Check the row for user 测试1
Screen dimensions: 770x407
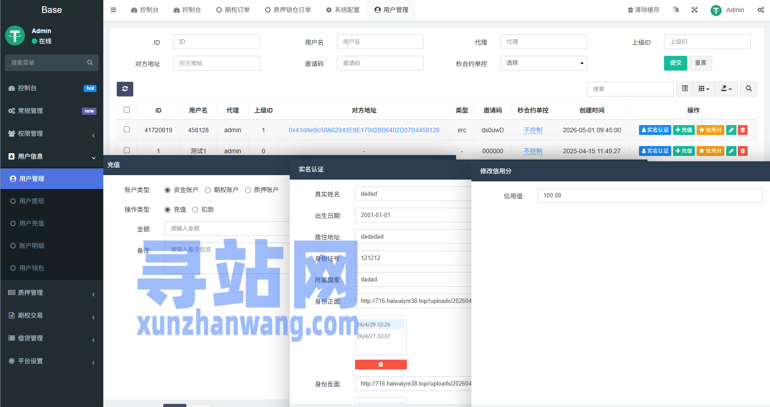click(x=127, y=151)
